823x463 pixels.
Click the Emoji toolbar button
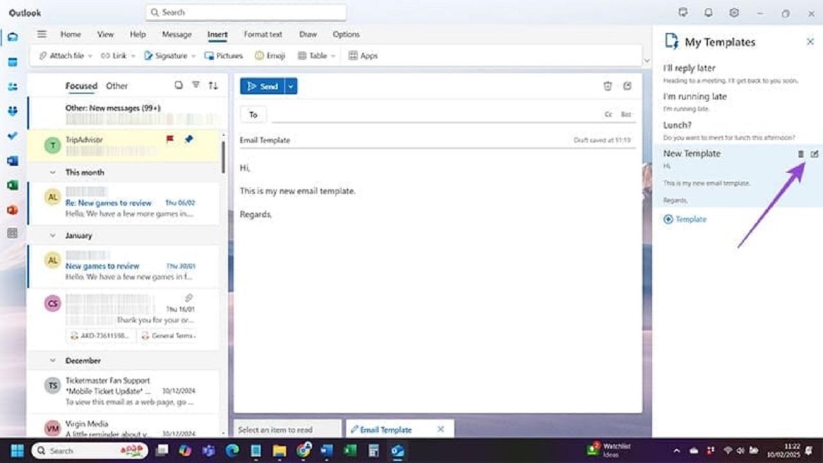click(269, 56)
